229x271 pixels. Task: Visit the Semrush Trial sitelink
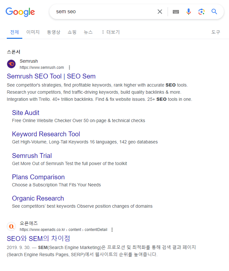[x=32, y=156]
